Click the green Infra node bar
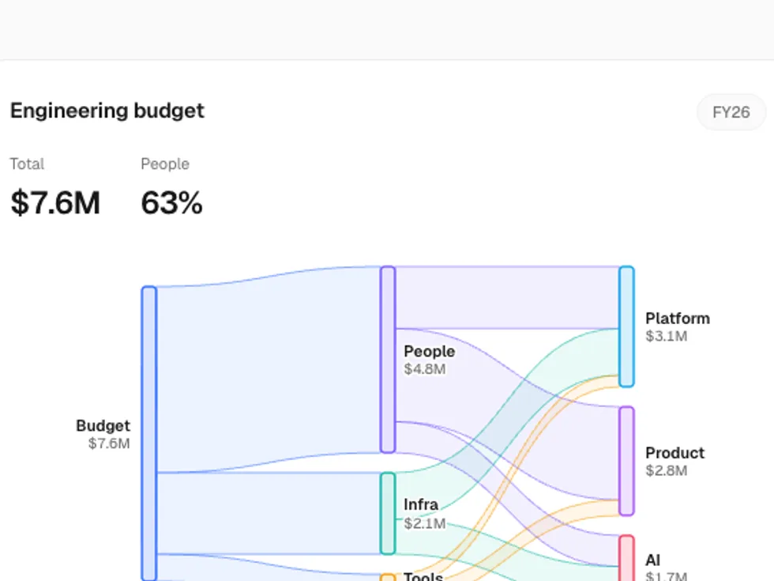This screenshot has width=774, height=581. pos(388,513)
